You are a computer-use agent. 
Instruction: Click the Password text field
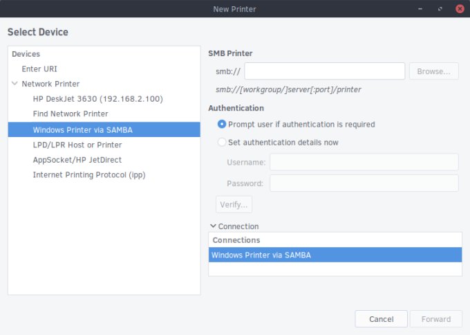(364, 183)
